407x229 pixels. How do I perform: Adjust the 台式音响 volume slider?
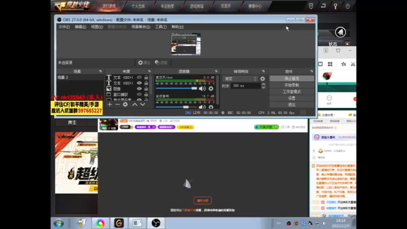point(176,107)
